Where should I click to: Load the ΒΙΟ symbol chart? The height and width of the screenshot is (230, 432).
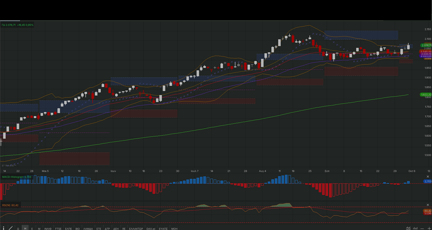pos(78,229)
